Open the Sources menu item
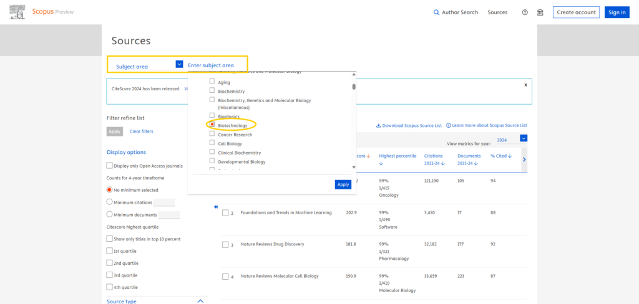The height and width of the screenshot is (304, 639). click(x=497, y=12)
